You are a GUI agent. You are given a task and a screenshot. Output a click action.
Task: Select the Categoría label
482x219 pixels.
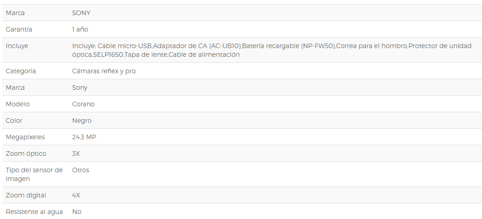[x=21, y=71]
